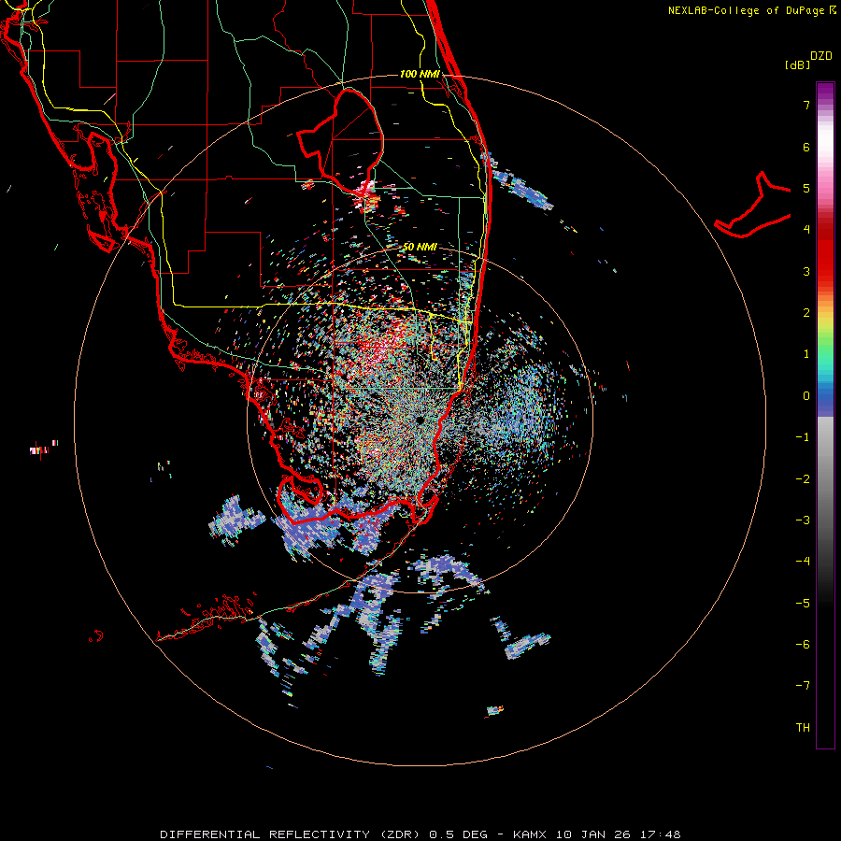
Task: Click the -4 value on color scale
Action: [803, 562]
